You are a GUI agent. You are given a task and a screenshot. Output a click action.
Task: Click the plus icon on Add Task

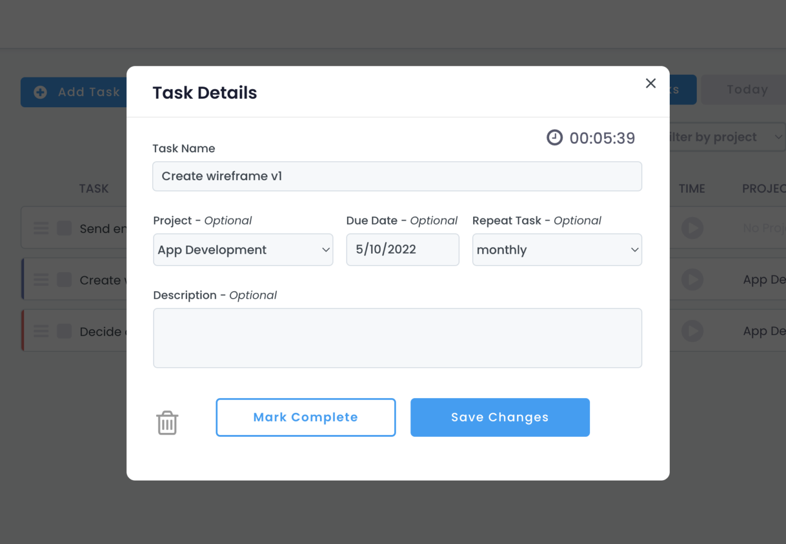click(40, 92)
